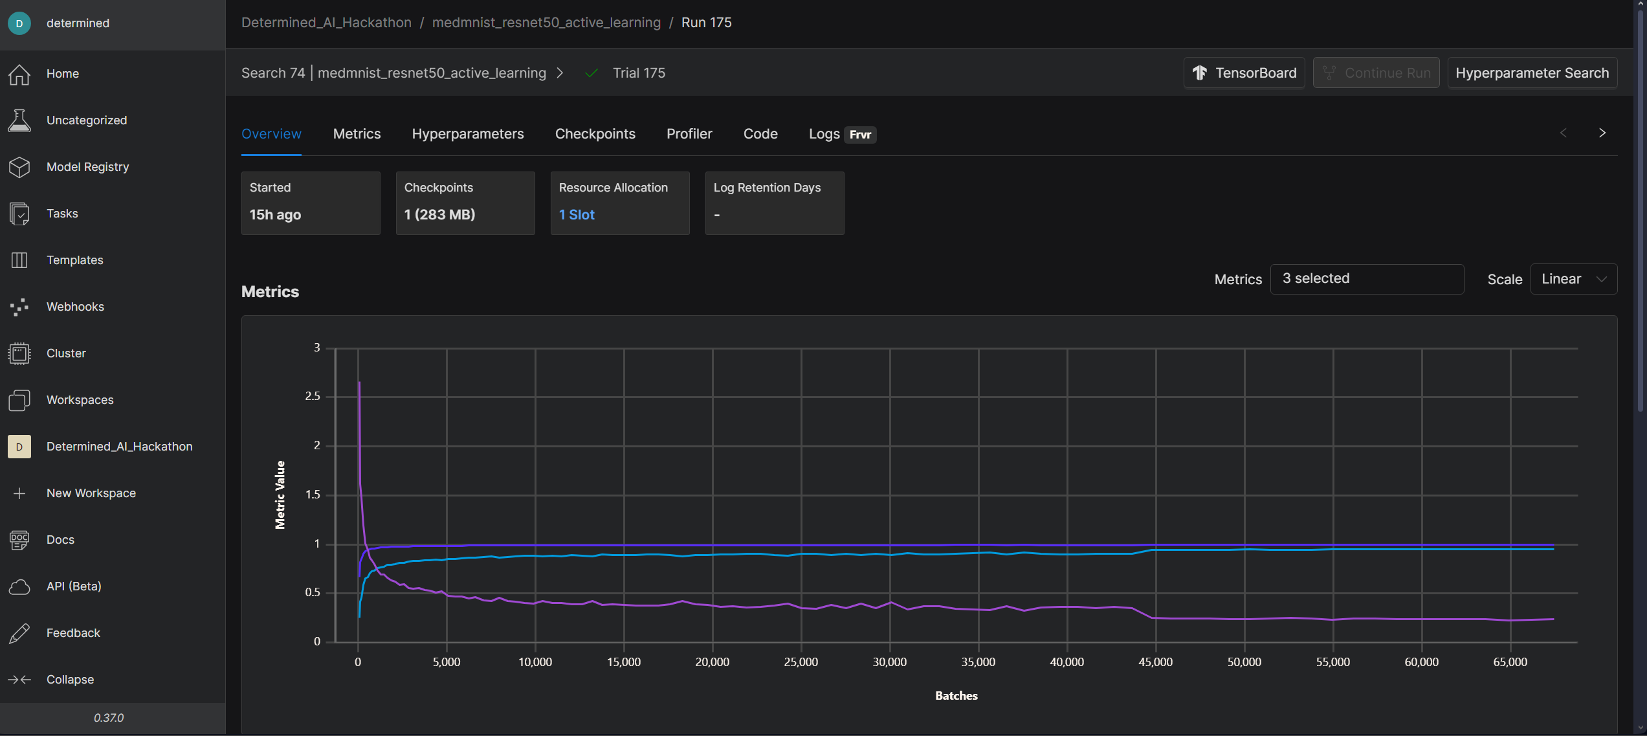The width and height of the screenshot is (1647, 736).
Task: Open Tasks icon in sidebar
Action: point(19,214)
